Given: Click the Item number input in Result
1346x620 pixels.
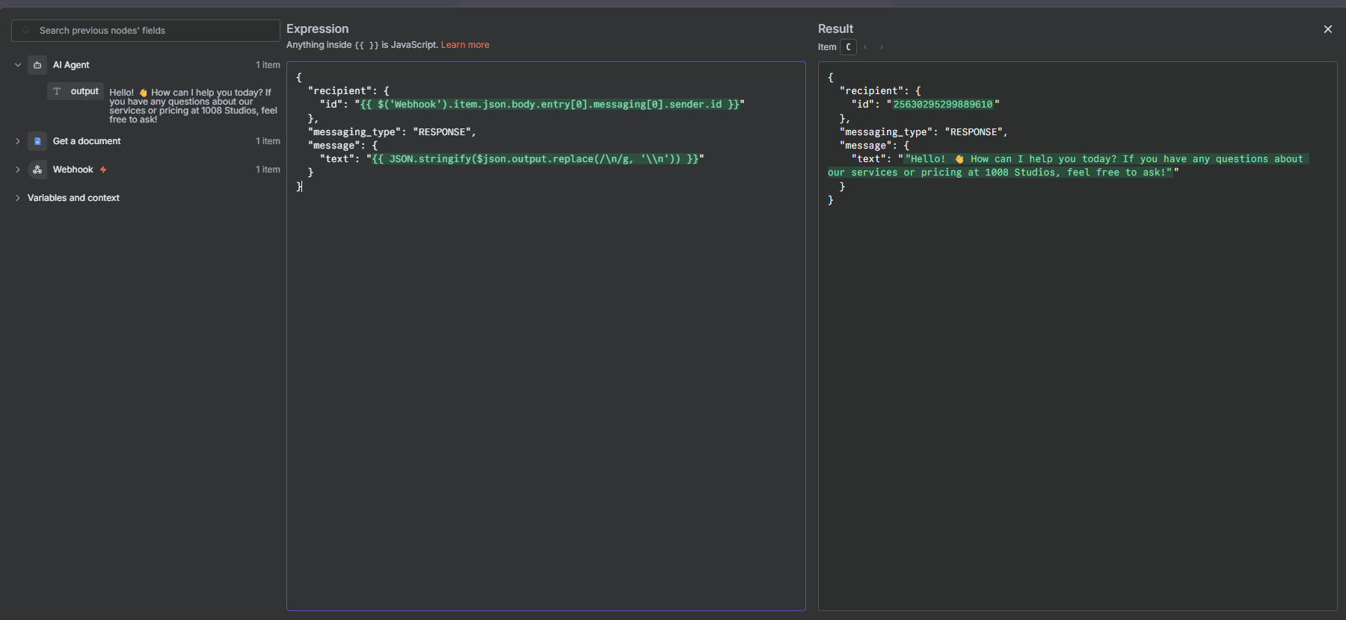Looking at the screenshot, I should (848, 47).
